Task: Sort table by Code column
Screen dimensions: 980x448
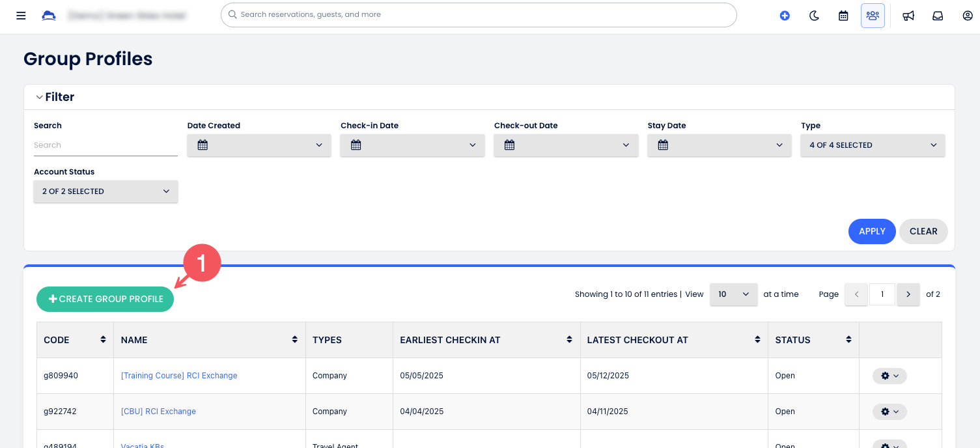Action: click(x=103, y=340)
